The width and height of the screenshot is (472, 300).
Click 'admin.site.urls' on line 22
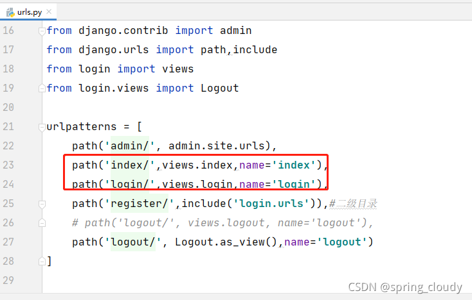216,146
